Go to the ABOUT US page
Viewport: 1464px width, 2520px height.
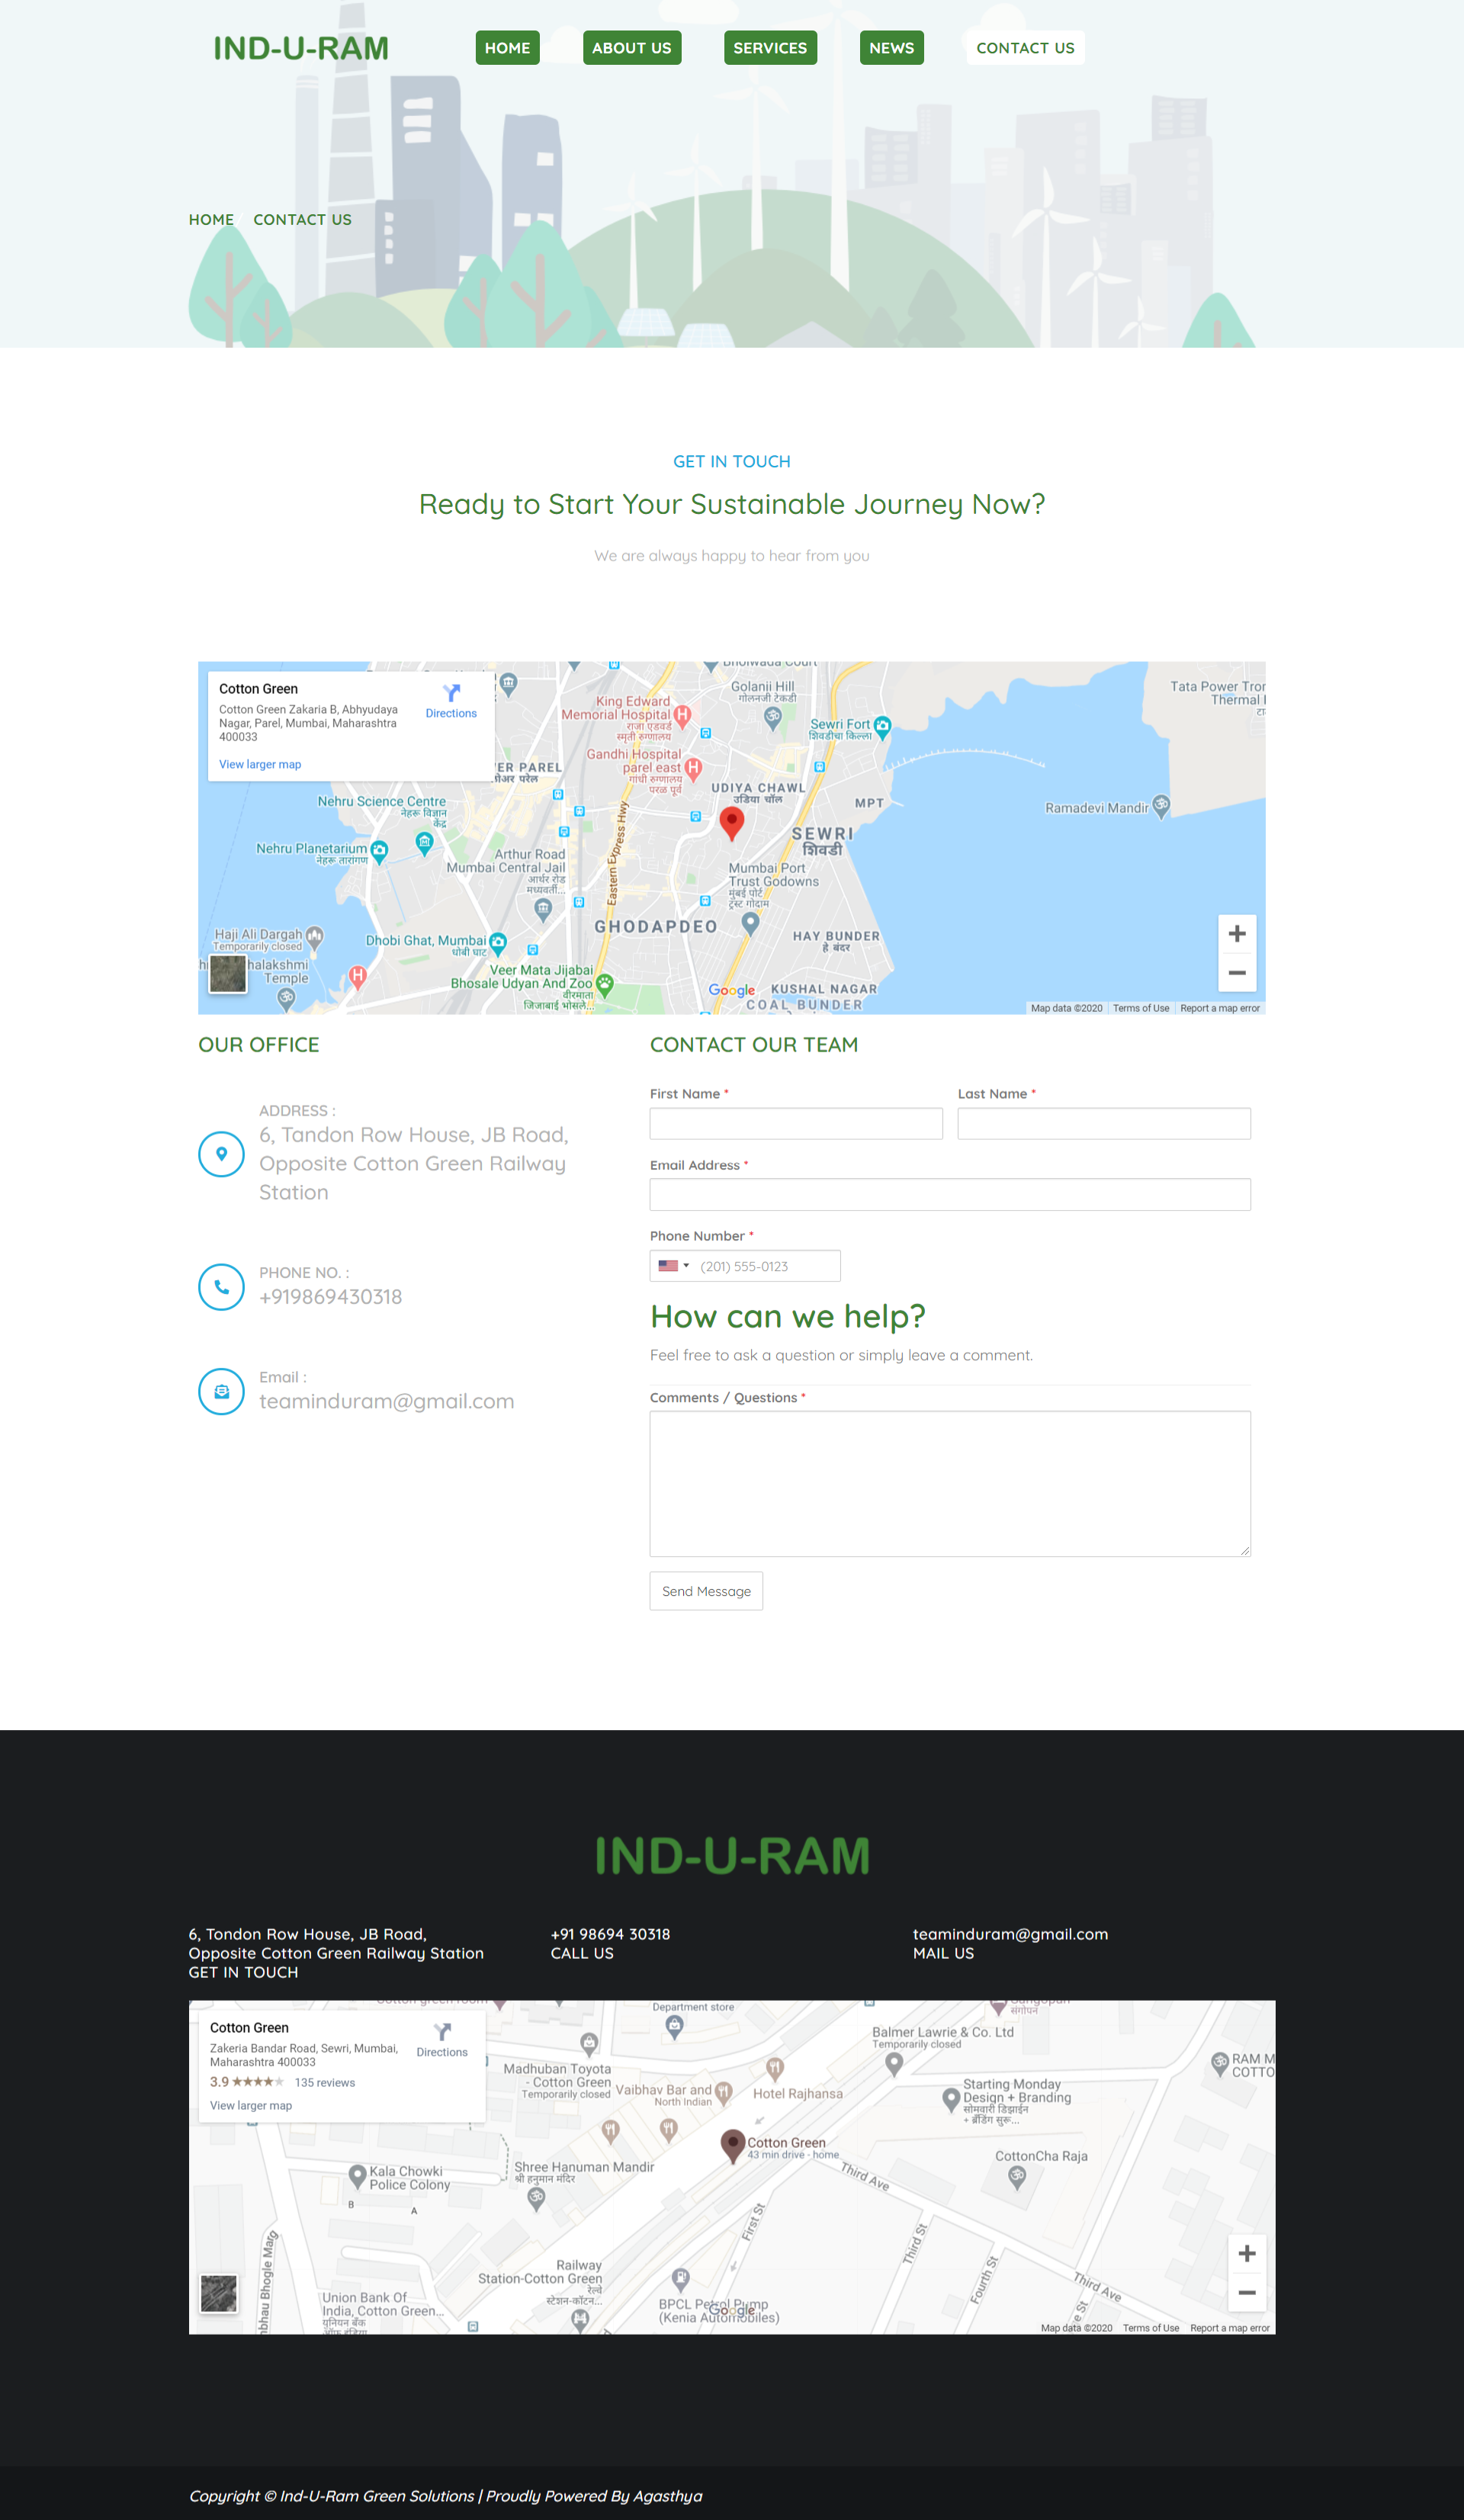tap(632, 48)
